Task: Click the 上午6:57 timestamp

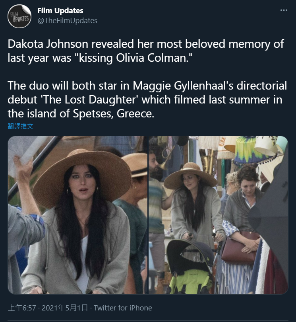Action: 22,308
